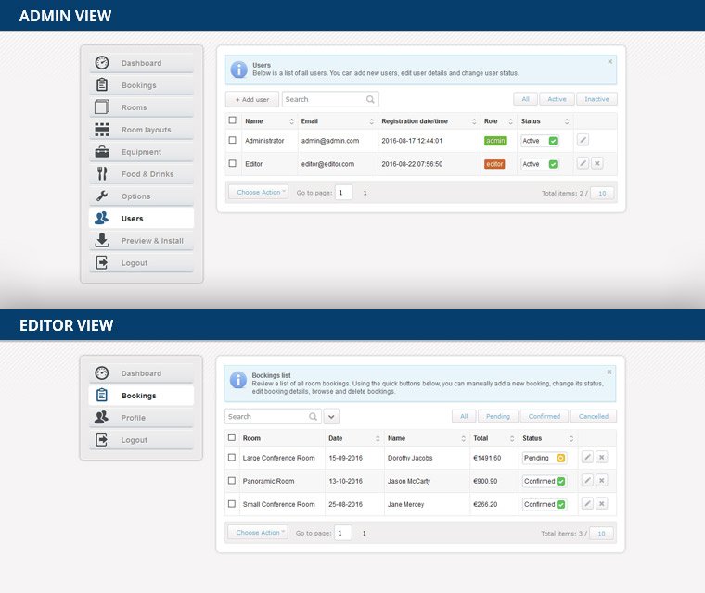Click Go to page field in users table
Viewport: 705px width, 593px height.
(x=343, y=193)
